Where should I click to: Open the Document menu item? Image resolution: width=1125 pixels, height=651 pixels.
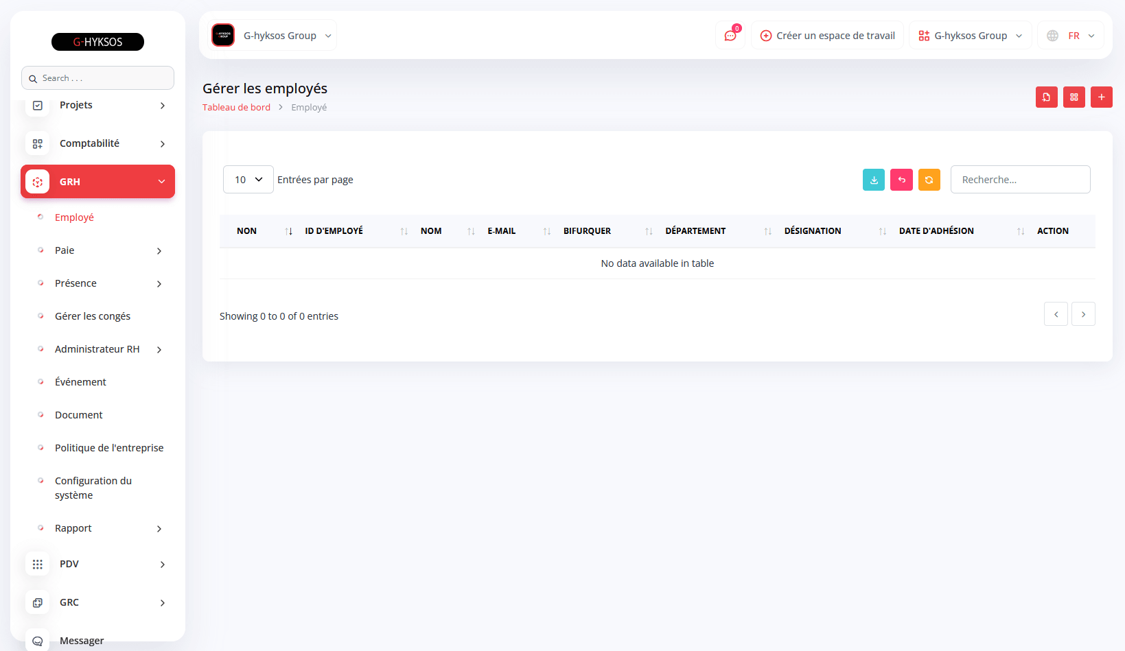click(x=79, y=415)
